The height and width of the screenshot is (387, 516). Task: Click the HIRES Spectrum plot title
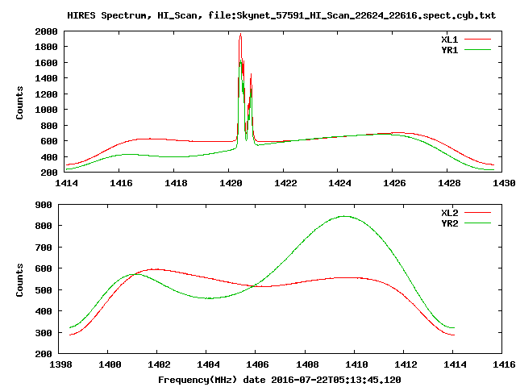coord(281,15)
